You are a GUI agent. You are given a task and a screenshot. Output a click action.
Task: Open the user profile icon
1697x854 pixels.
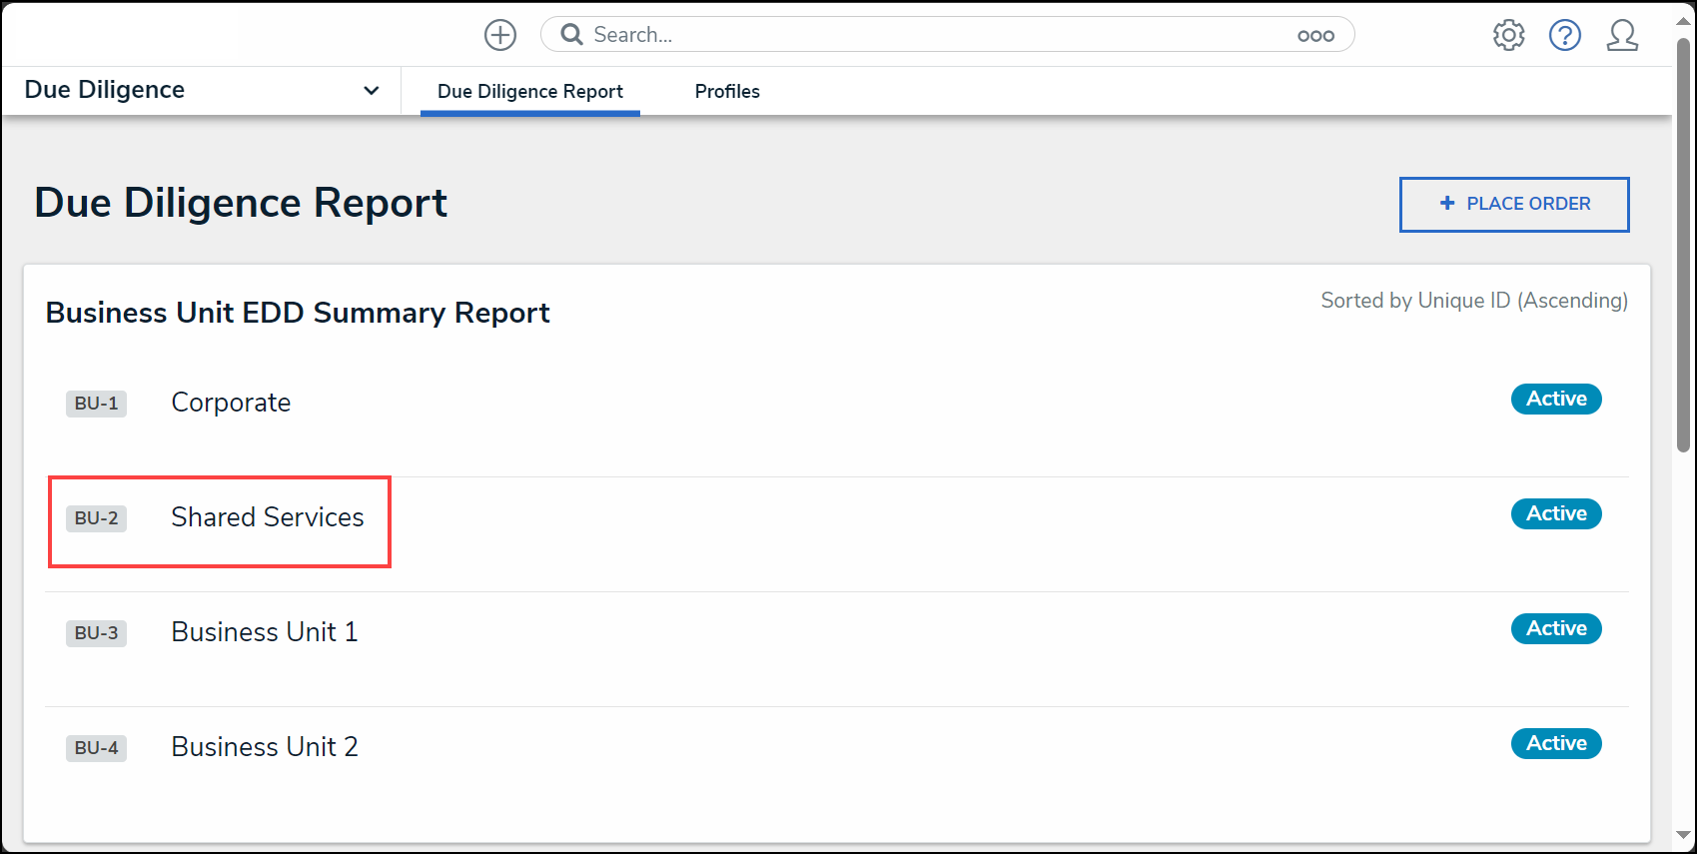1622,35
